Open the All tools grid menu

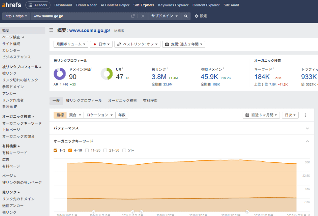38,5
